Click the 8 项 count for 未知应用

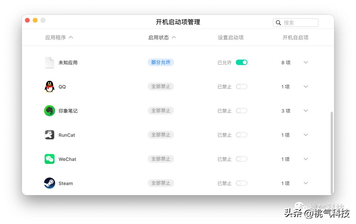tap(285, 62)
